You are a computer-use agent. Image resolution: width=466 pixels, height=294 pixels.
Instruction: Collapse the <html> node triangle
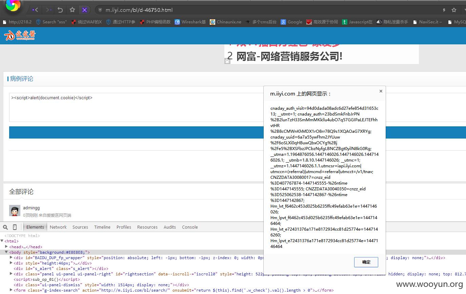coord(2,241)
